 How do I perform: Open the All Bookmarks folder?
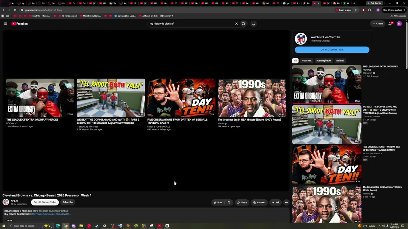point(398,16)
